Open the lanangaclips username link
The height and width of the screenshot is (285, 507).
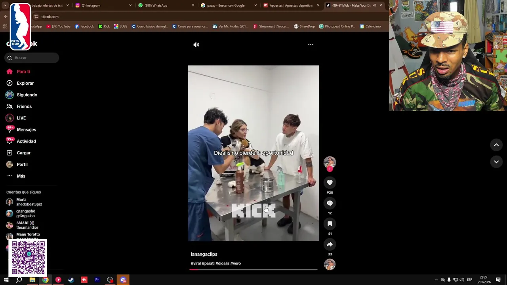pyautogui.click(x=204, y=254)
